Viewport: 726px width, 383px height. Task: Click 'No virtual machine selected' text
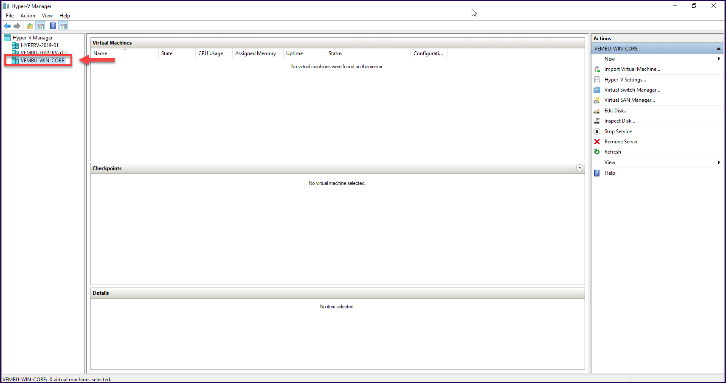337,183
